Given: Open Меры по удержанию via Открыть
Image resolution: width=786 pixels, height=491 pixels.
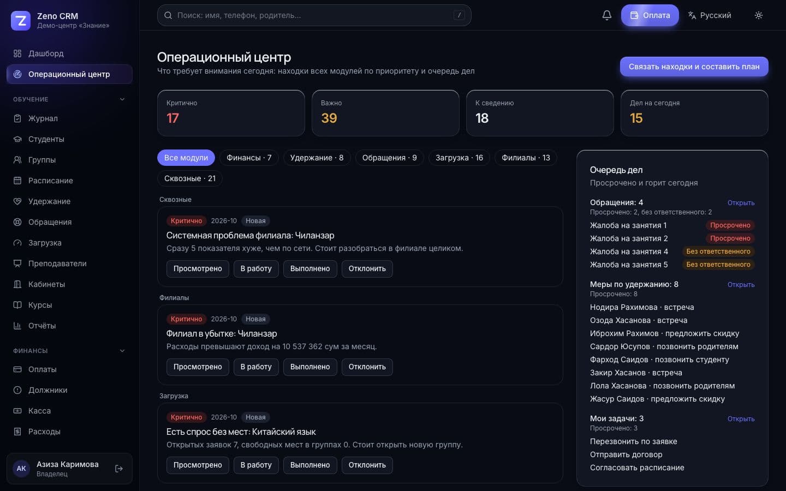Looking at the screenshot, I should [741, 285].
